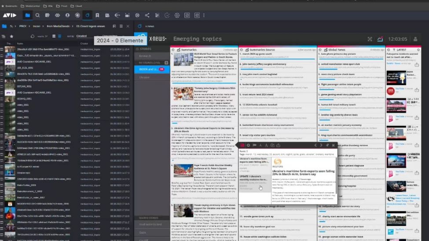Click the Name column header in browse list
429x241 pixels.
click(20, 44)
